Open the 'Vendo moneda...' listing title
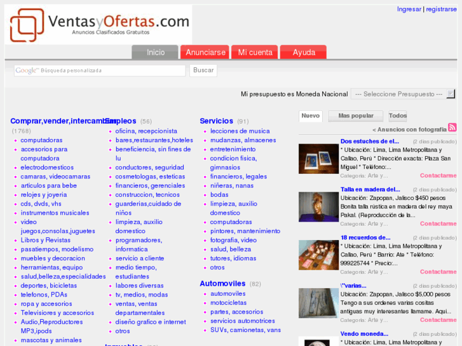Viewport: 462px width, 346px height. [364, 334]
